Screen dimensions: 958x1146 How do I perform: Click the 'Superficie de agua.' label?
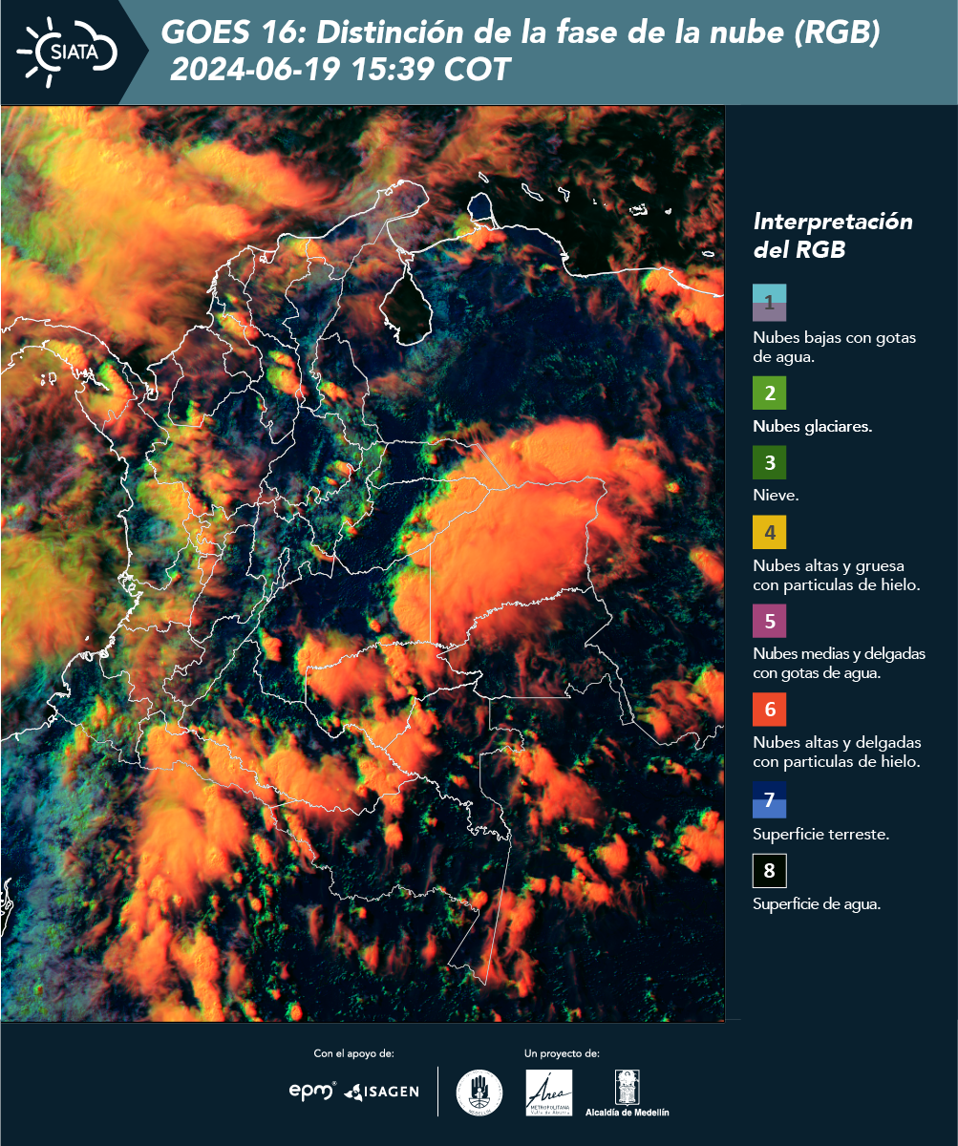coord(817,904)
